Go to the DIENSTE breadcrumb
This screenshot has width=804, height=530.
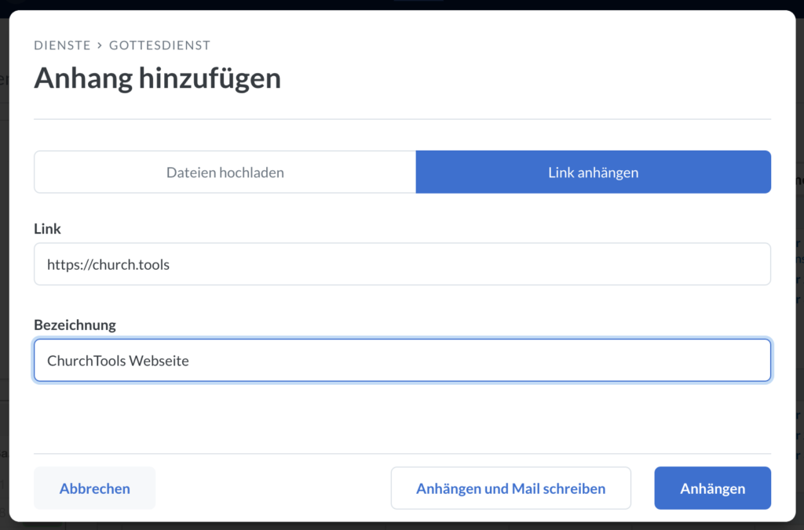[62, 45]
